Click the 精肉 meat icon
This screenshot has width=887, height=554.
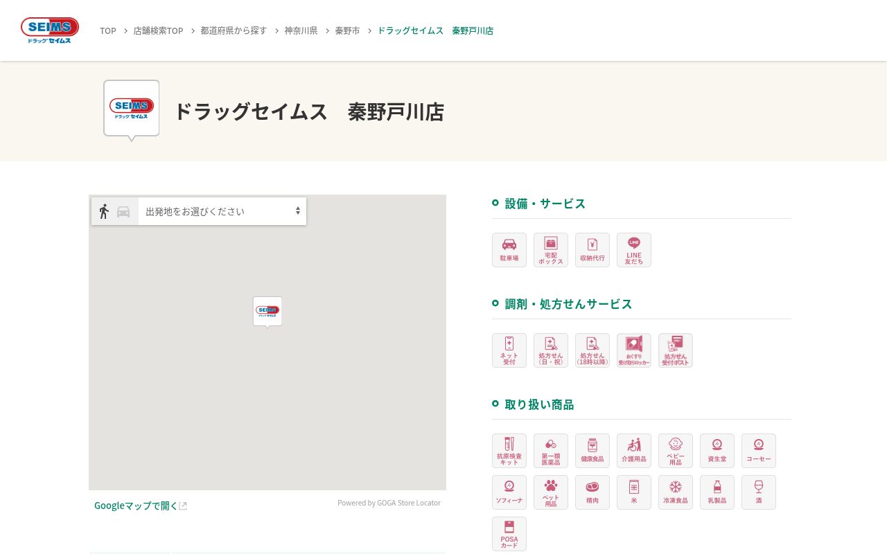(x=592, y=492)
